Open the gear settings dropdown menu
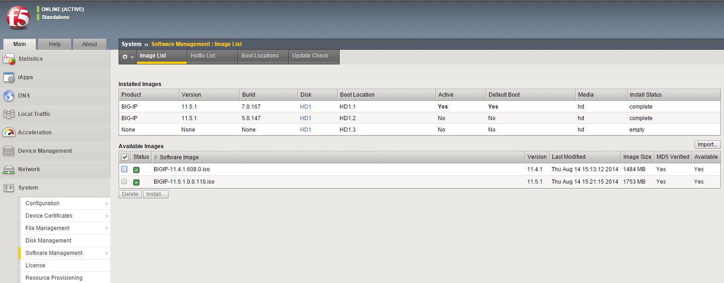The image size is (724, 283). click(x=127, y=57)
